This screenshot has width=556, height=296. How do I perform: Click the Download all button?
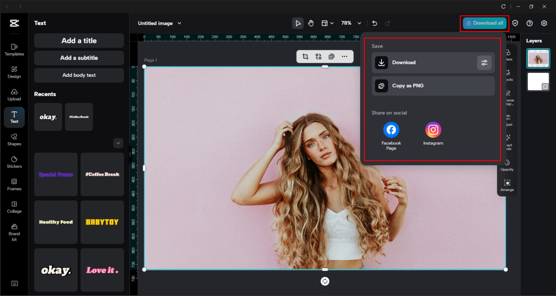pos(484,23)
